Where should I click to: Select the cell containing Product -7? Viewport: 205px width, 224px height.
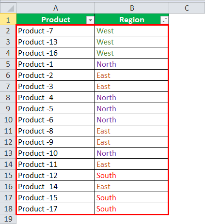coord(55,31)
